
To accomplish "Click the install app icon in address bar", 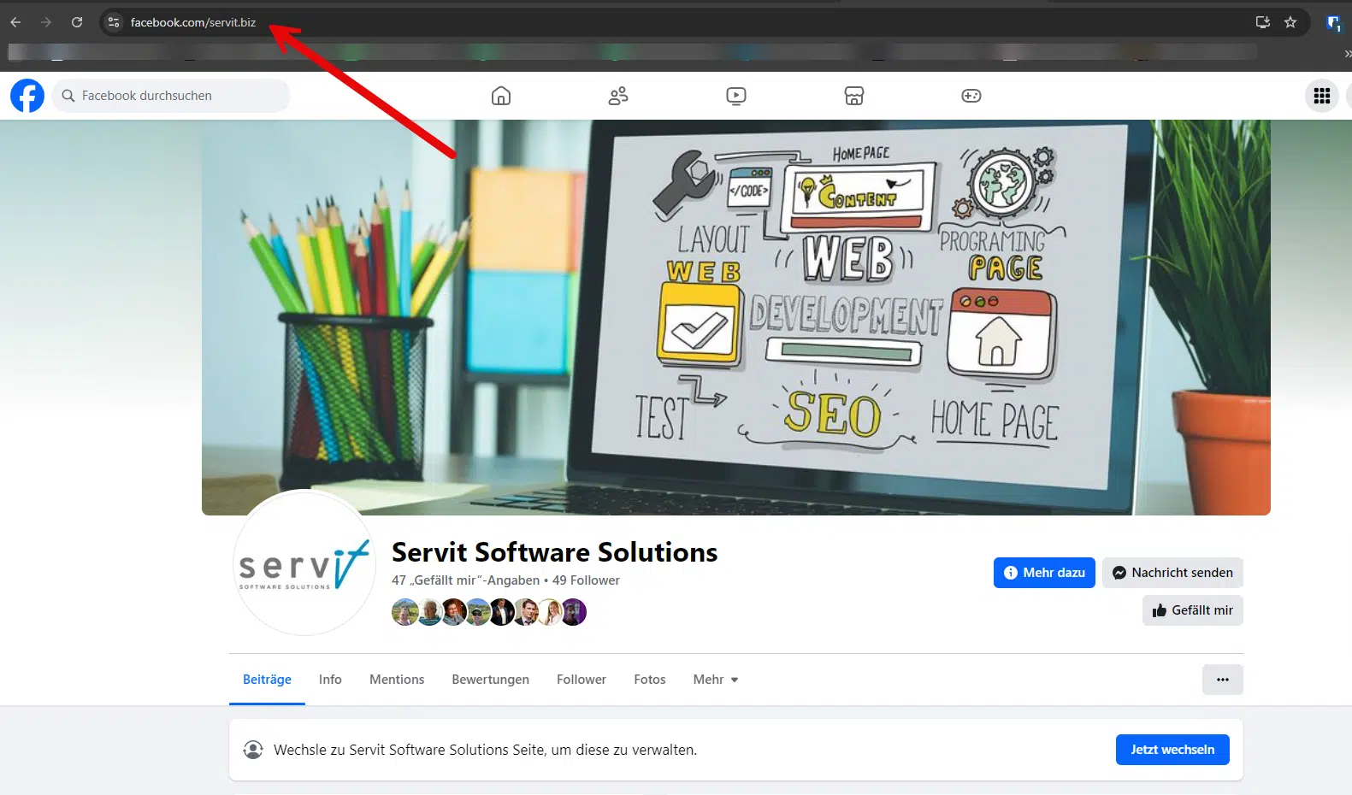I will coord(1263,22).
